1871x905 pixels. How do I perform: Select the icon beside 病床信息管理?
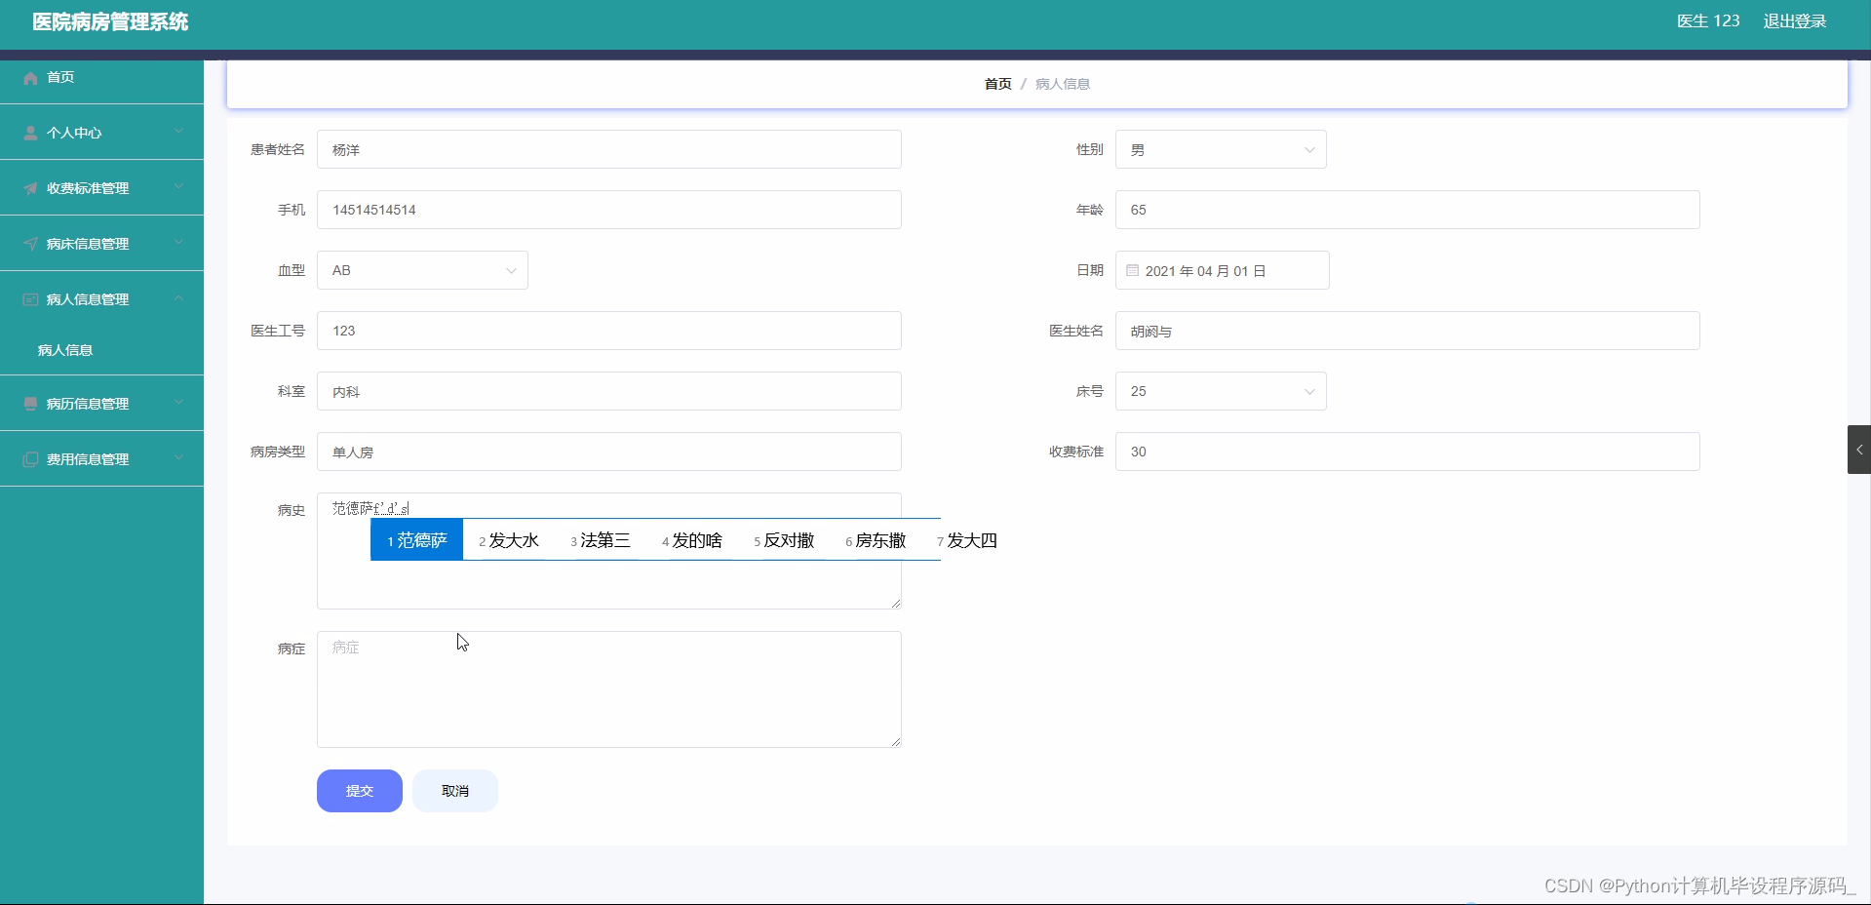[28, 243]
